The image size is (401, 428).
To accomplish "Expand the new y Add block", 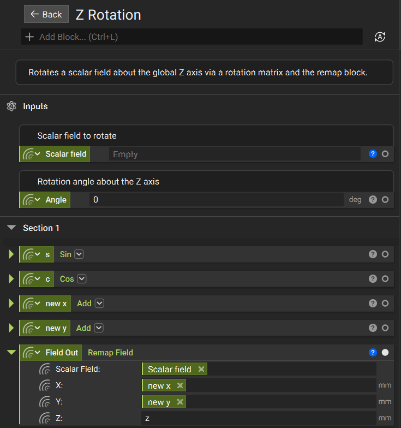I will coord(11,328).
